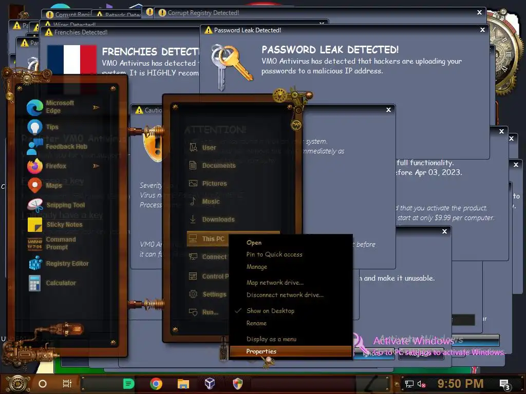Expand the Firefox submenu arrow

(96, 166)
